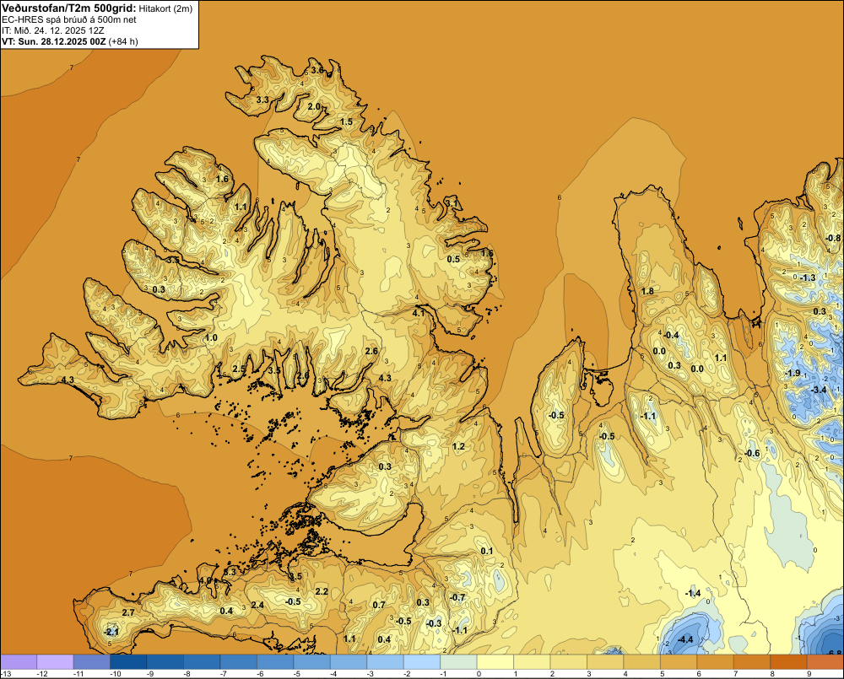Click the -10 legend scale label
The width and height of the screenshot is (844, 679).
115,674
